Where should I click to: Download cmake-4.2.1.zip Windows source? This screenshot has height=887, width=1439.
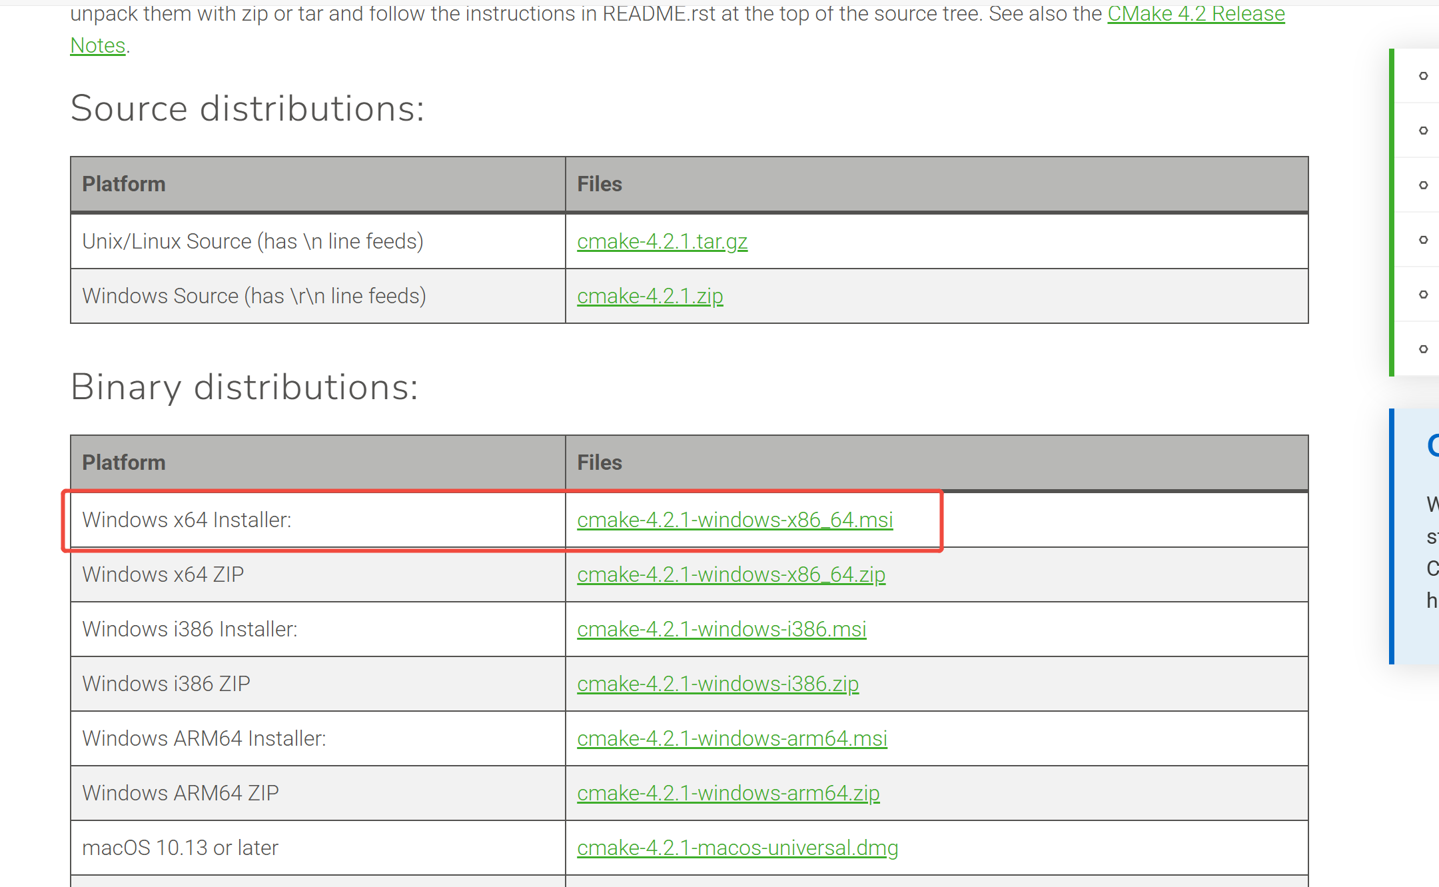point(650,296)
